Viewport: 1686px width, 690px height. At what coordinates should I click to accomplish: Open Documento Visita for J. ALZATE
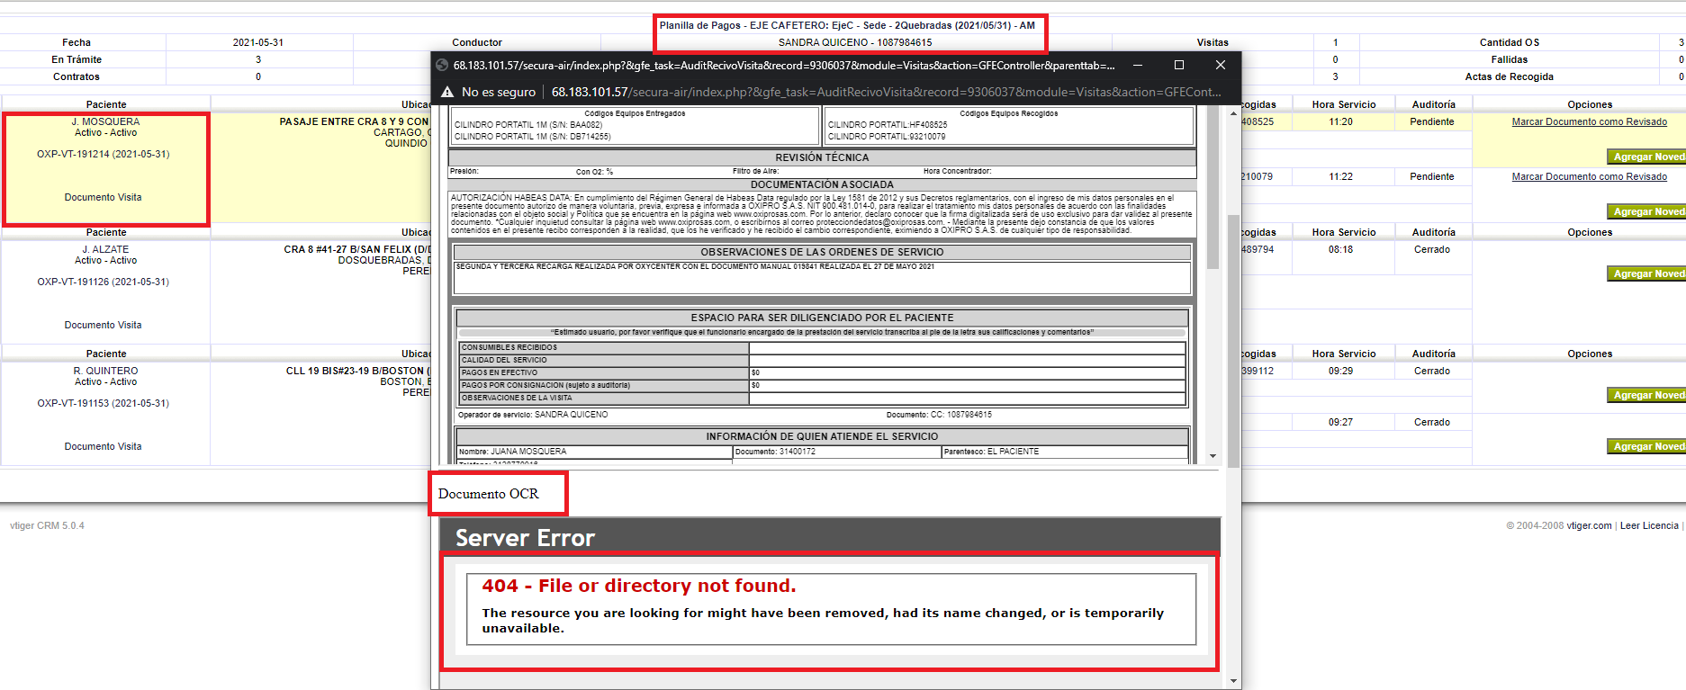(103, 325)
